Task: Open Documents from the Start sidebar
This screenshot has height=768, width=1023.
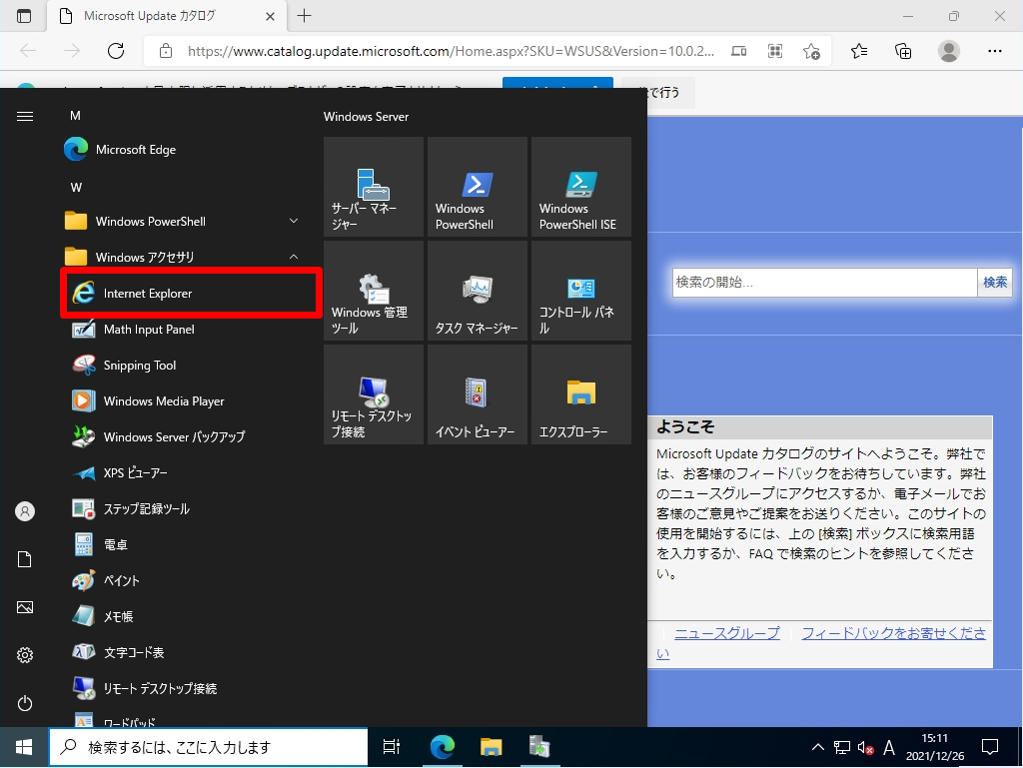Action: click(25, 559)
